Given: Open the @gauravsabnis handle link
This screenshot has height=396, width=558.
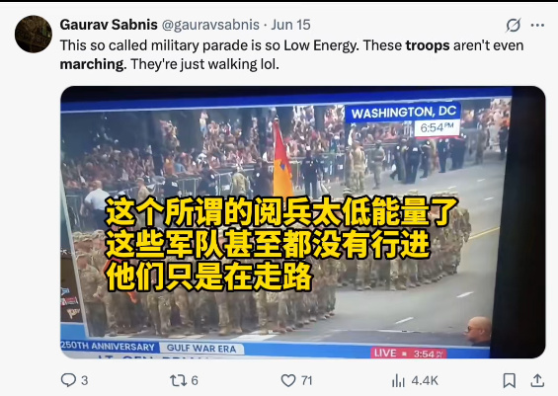Looking at the screenshot, I should point(210,25).
